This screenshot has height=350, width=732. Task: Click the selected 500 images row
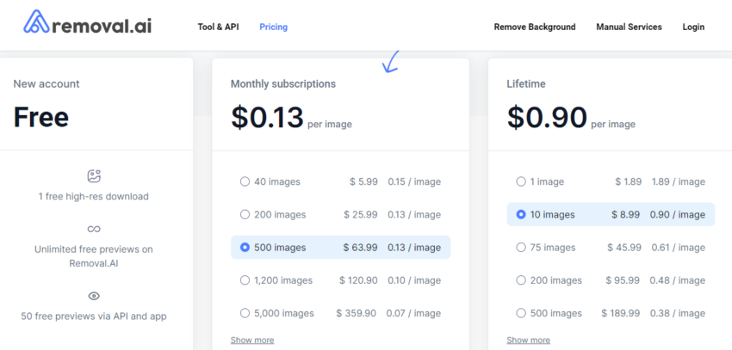click(x=340, y=248)
